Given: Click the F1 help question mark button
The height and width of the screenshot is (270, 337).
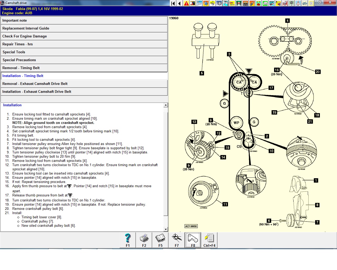Looking at the screenshot, I should tap(128, 240).
